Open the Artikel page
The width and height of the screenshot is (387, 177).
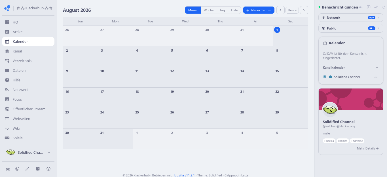[28, 32]
